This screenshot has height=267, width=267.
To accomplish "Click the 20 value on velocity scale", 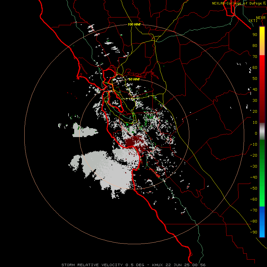I will pyautogui.click(x=255, y=112).
